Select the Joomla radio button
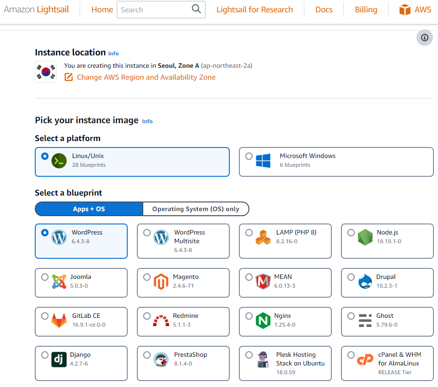 [45, 277]
